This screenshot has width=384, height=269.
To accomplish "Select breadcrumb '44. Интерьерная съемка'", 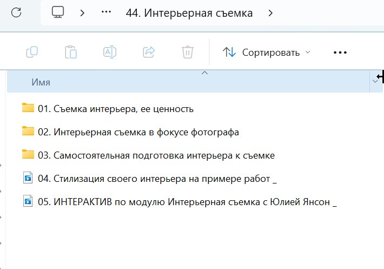I will [189, 13].
